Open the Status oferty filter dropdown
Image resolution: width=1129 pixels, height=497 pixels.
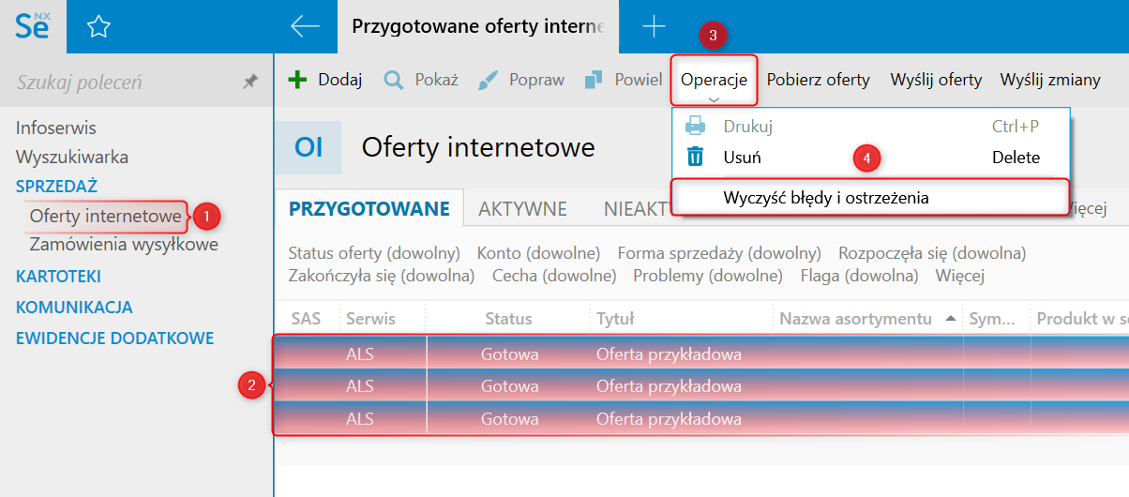coord(374,253)
